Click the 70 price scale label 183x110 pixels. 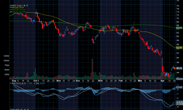pyautogui.click(x=178, y=18)
